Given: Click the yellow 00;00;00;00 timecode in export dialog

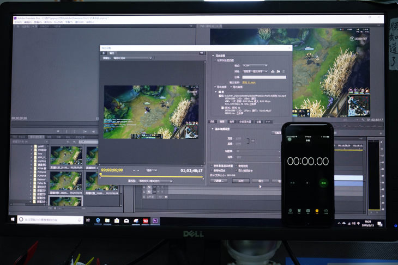Looking at the screenshot, I should 112,170.
